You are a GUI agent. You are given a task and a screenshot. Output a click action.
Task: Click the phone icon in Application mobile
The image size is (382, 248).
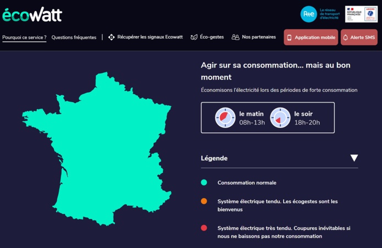coord(289,37)
